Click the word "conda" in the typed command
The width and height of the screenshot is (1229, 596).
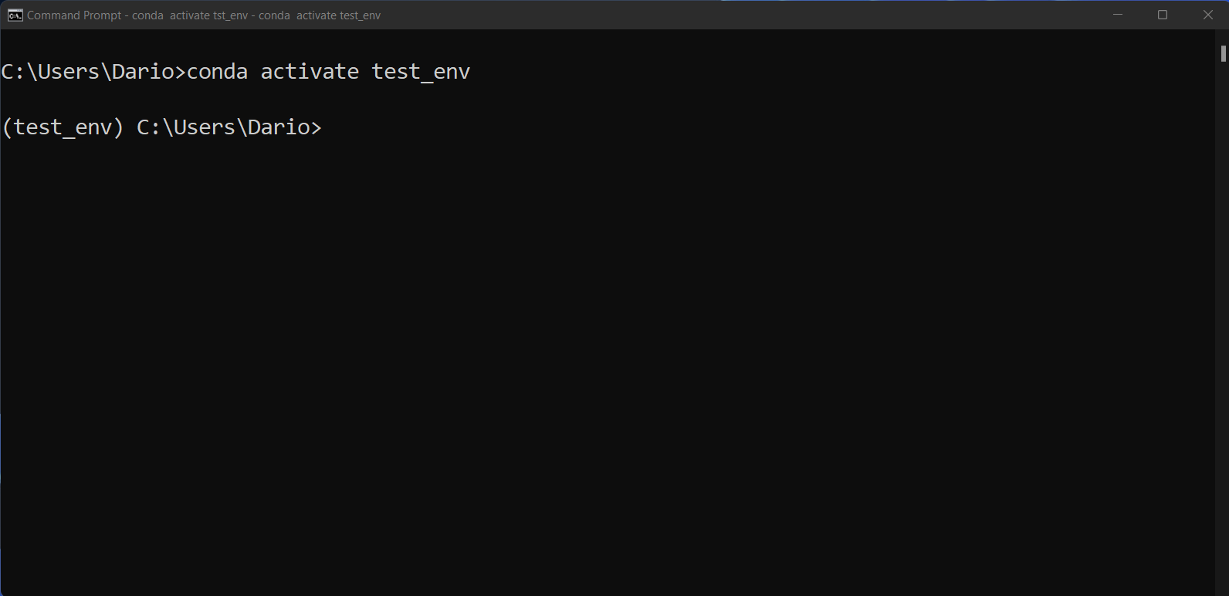217,72
